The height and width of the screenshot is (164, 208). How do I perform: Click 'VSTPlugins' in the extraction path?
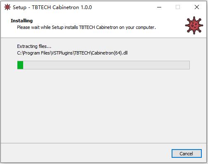62,53
